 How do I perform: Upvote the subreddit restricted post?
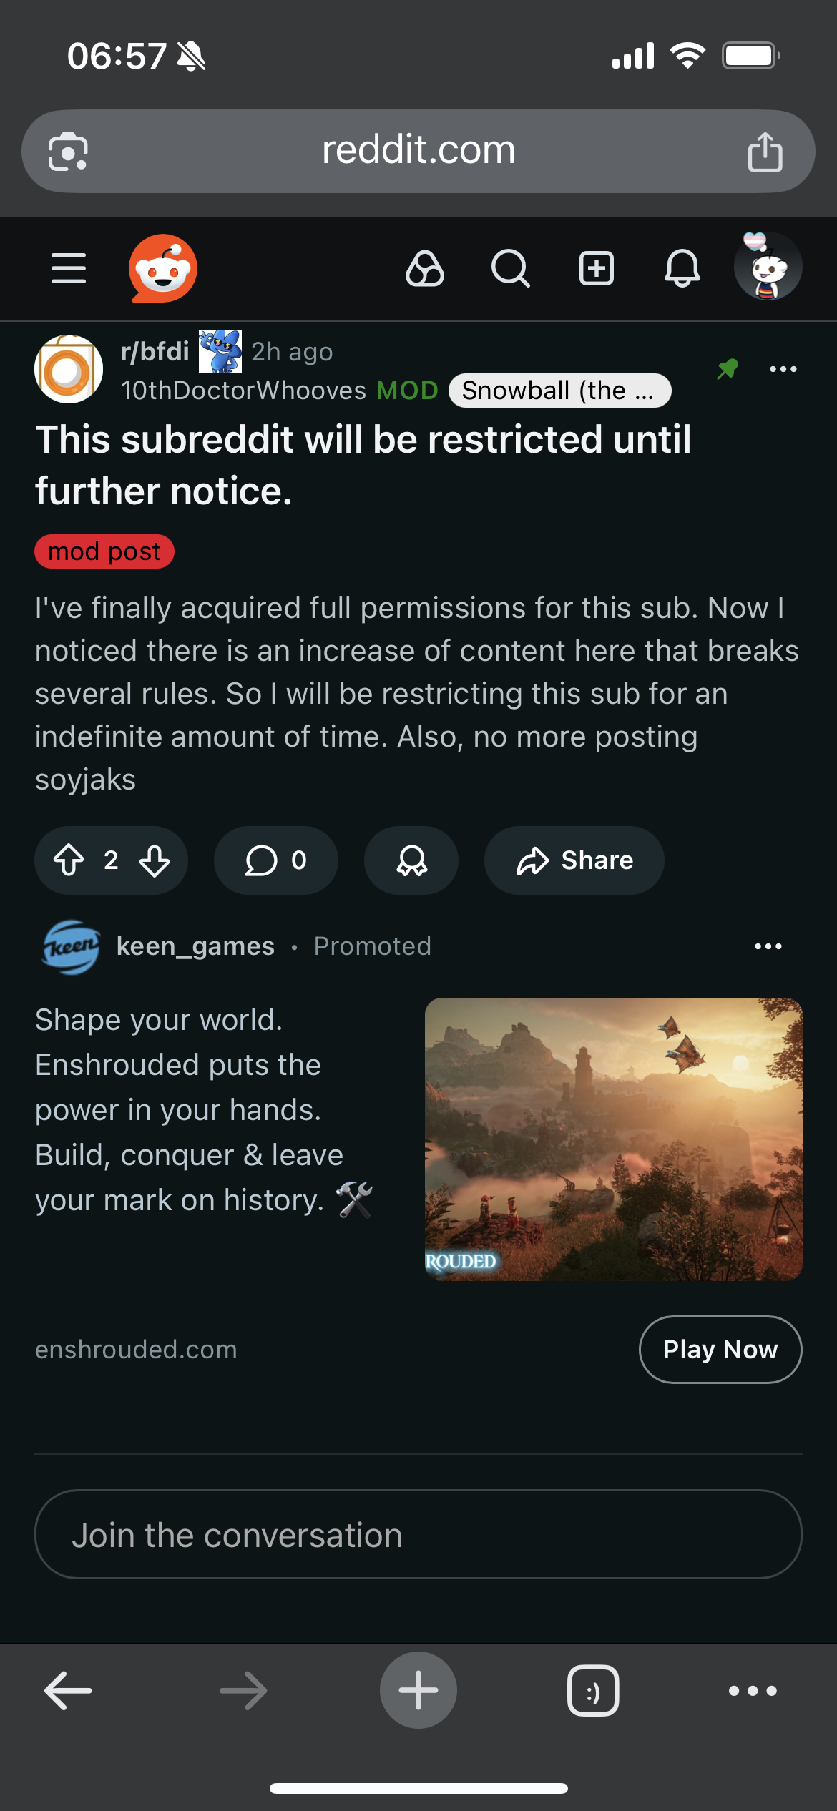pos(69,860)
